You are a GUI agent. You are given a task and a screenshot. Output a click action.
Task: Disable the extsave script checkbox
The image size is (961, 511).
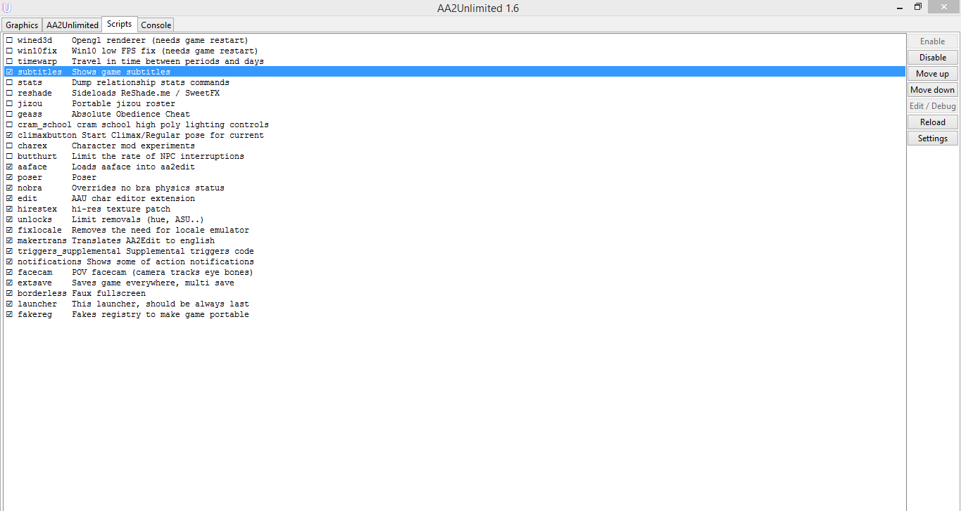[9, 283]
